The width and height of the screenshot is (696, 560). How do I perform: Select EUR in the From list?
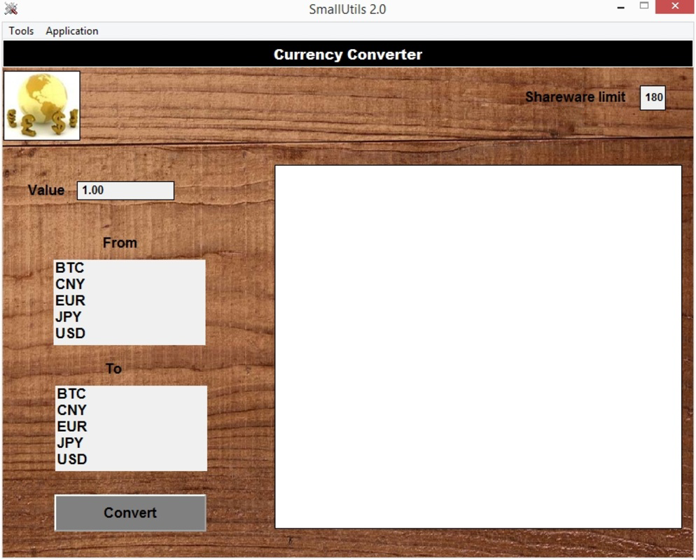point(129,301)
